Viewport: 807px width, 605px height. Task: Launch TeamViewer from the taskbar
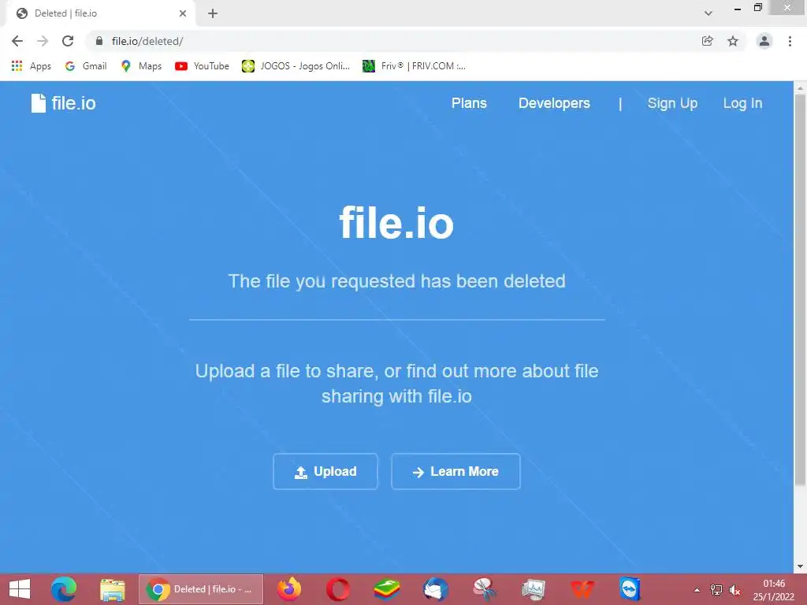[x=630, y=589]
